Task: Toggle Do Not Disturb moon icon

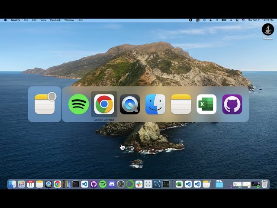Action: (211, 20)
